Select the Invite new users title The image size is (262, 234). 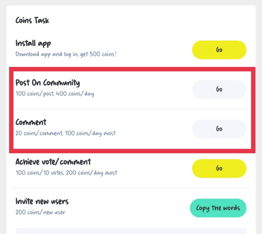coord(42,201)
